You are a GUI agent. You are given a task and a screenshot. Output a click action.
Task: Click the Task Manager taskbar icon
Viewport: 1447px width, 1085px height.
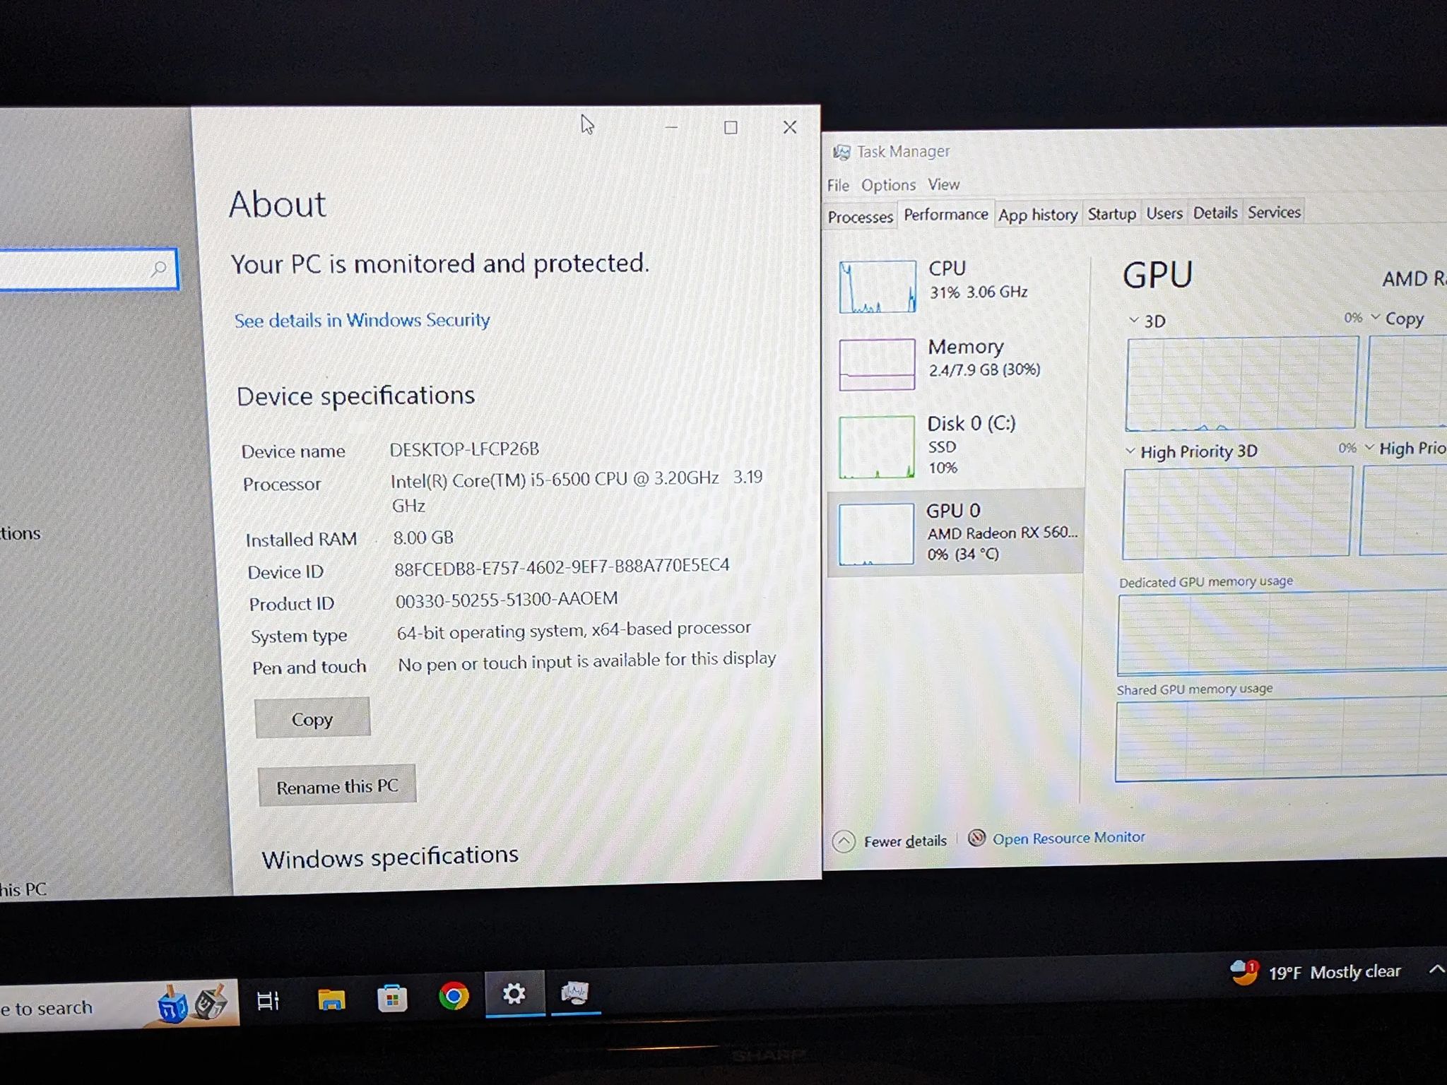tap(575, 993)
